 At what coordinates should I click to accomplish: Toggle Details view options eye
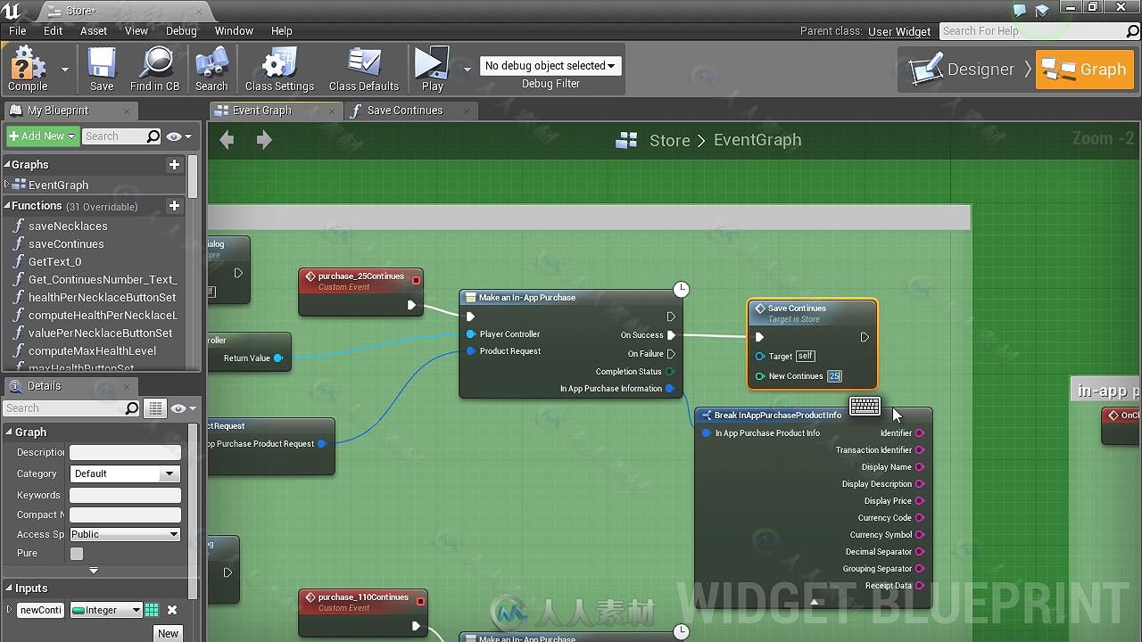pyautogui.click(x=183, y=408)
